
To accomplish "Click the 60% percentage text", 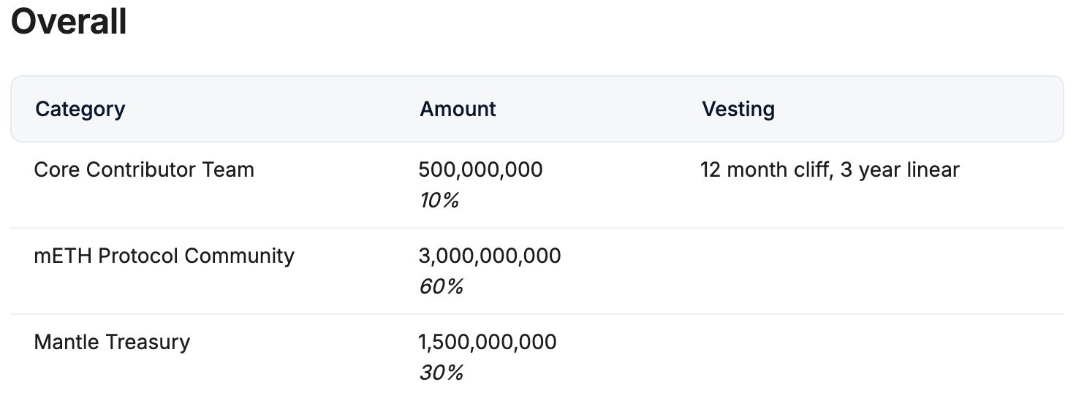I will 441,286.
